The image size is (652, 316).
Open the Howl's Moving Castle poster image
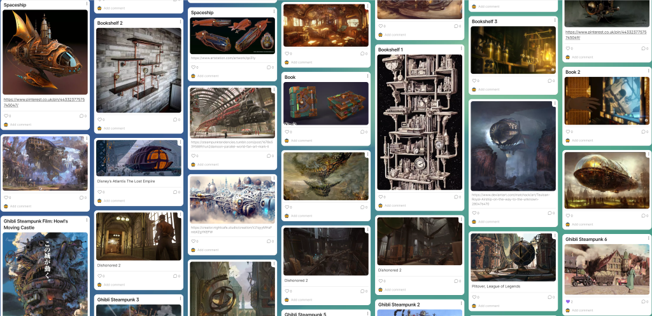click(x=45, y=274)
